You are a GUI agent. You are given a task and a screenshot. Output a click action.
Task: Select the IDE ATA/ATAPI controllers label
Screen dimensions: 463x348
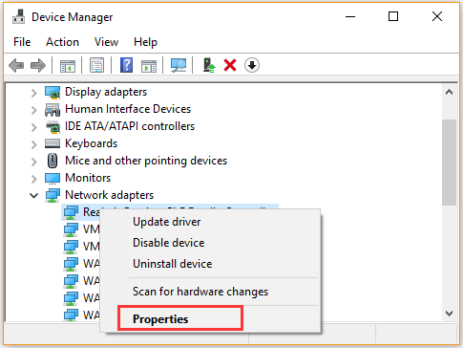(130, 126)
